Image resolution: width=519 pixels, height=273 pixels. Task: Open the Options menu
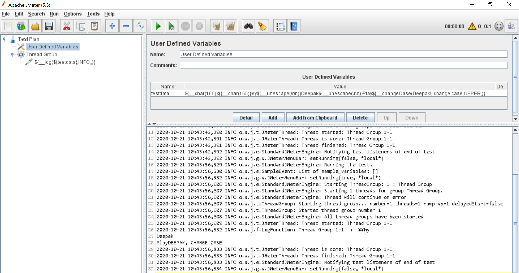[72, 14]
